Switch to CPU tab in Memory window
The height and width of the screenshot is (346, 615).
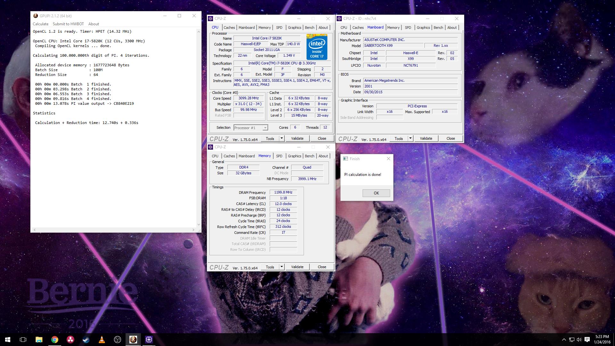(215, 156)
